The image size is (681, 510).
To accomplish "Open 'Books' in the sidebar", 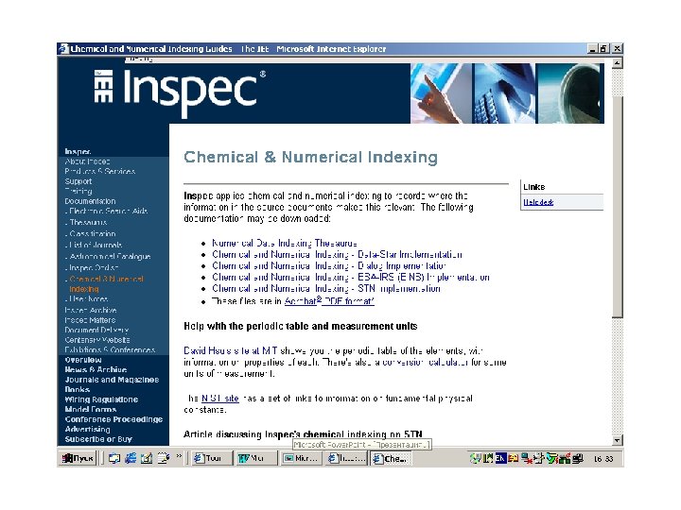I will [78, 390].
